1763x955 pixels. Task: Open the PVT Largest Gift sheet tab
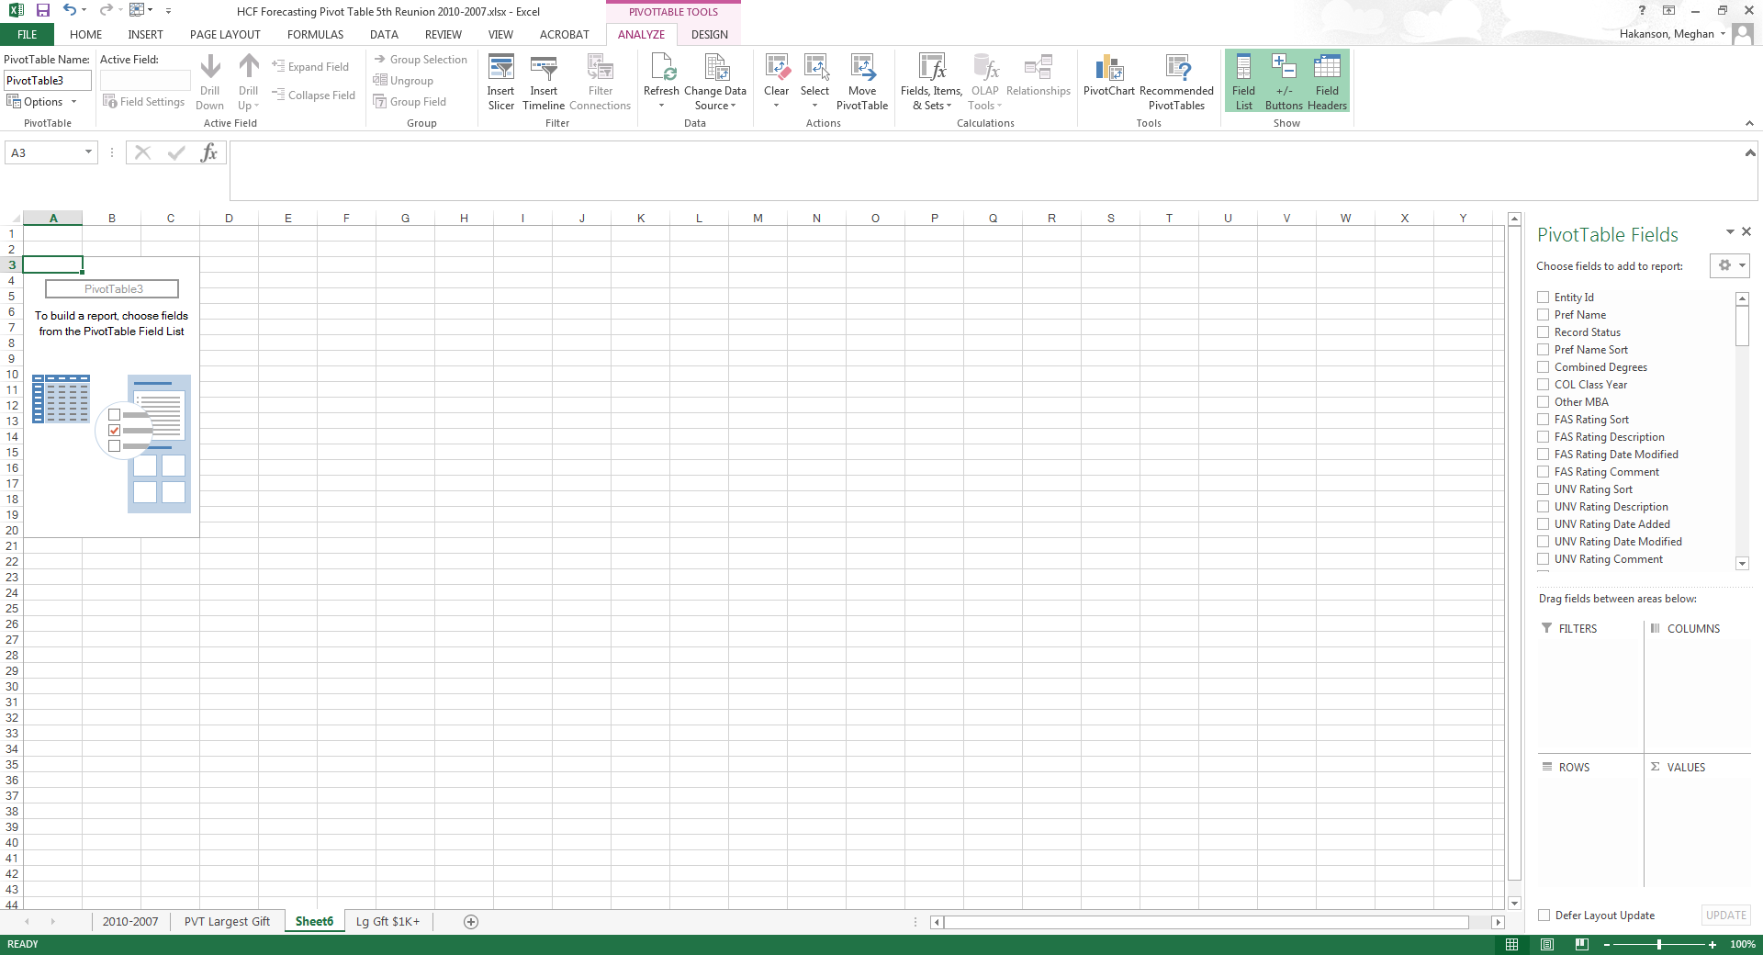click(x=227, y=922)
